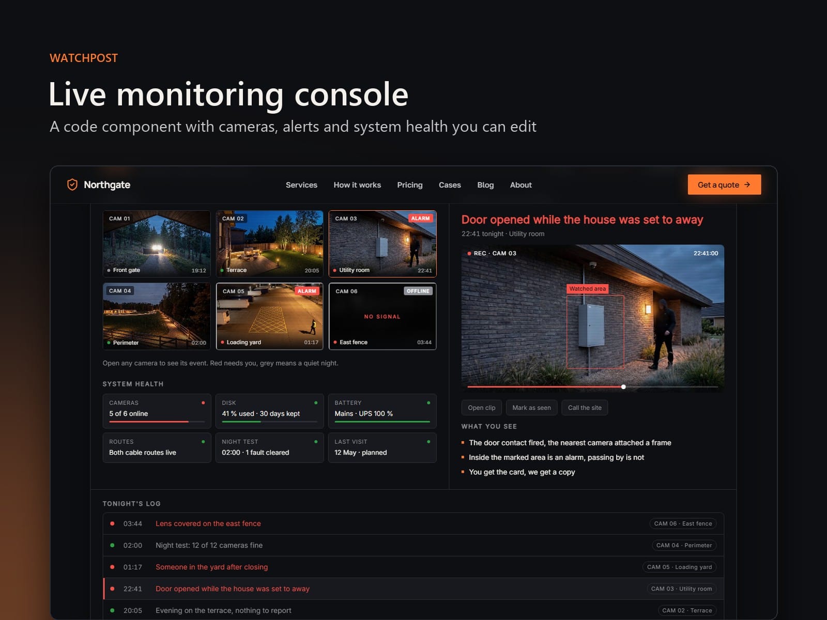The width and height of the screenshot is (827, 620).
Task: Click the 'NO SIGNAL' text on CAM 06
Action: (382, 317)
